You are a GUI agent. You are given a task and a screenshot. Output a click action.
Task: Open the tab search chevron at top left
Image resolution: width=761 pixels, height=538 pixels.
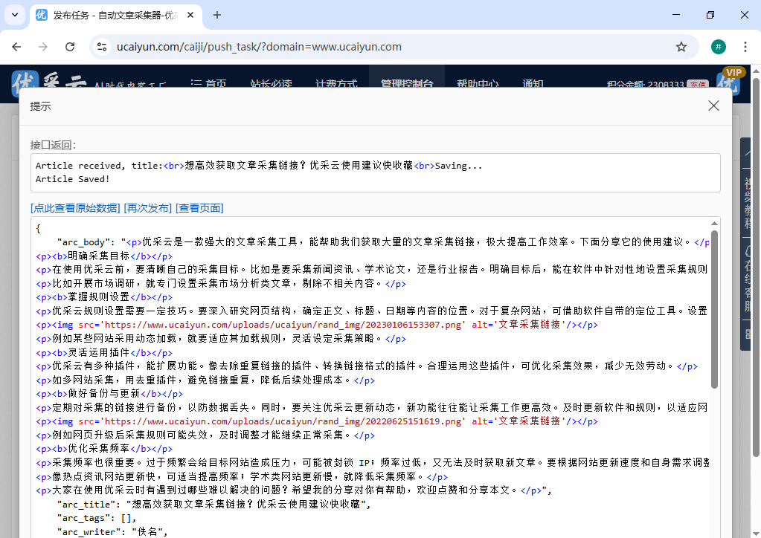(x=15, y=15)
